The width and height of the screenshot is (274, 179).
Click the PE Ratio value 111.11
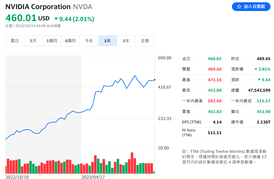(x=215, y=133)
